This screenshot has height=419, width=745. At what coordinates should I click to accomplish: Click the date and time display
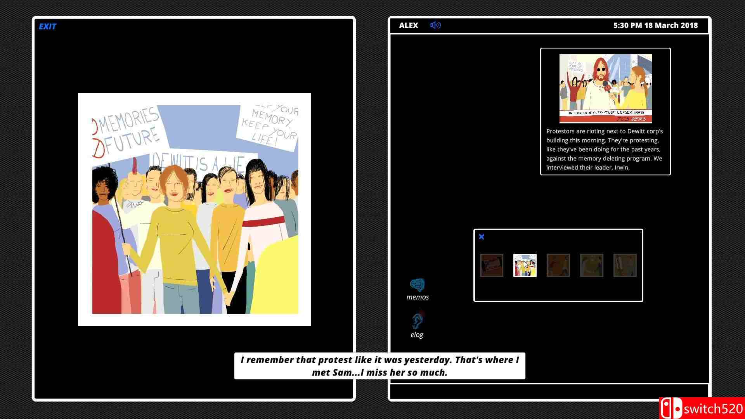tap(655, 25)
